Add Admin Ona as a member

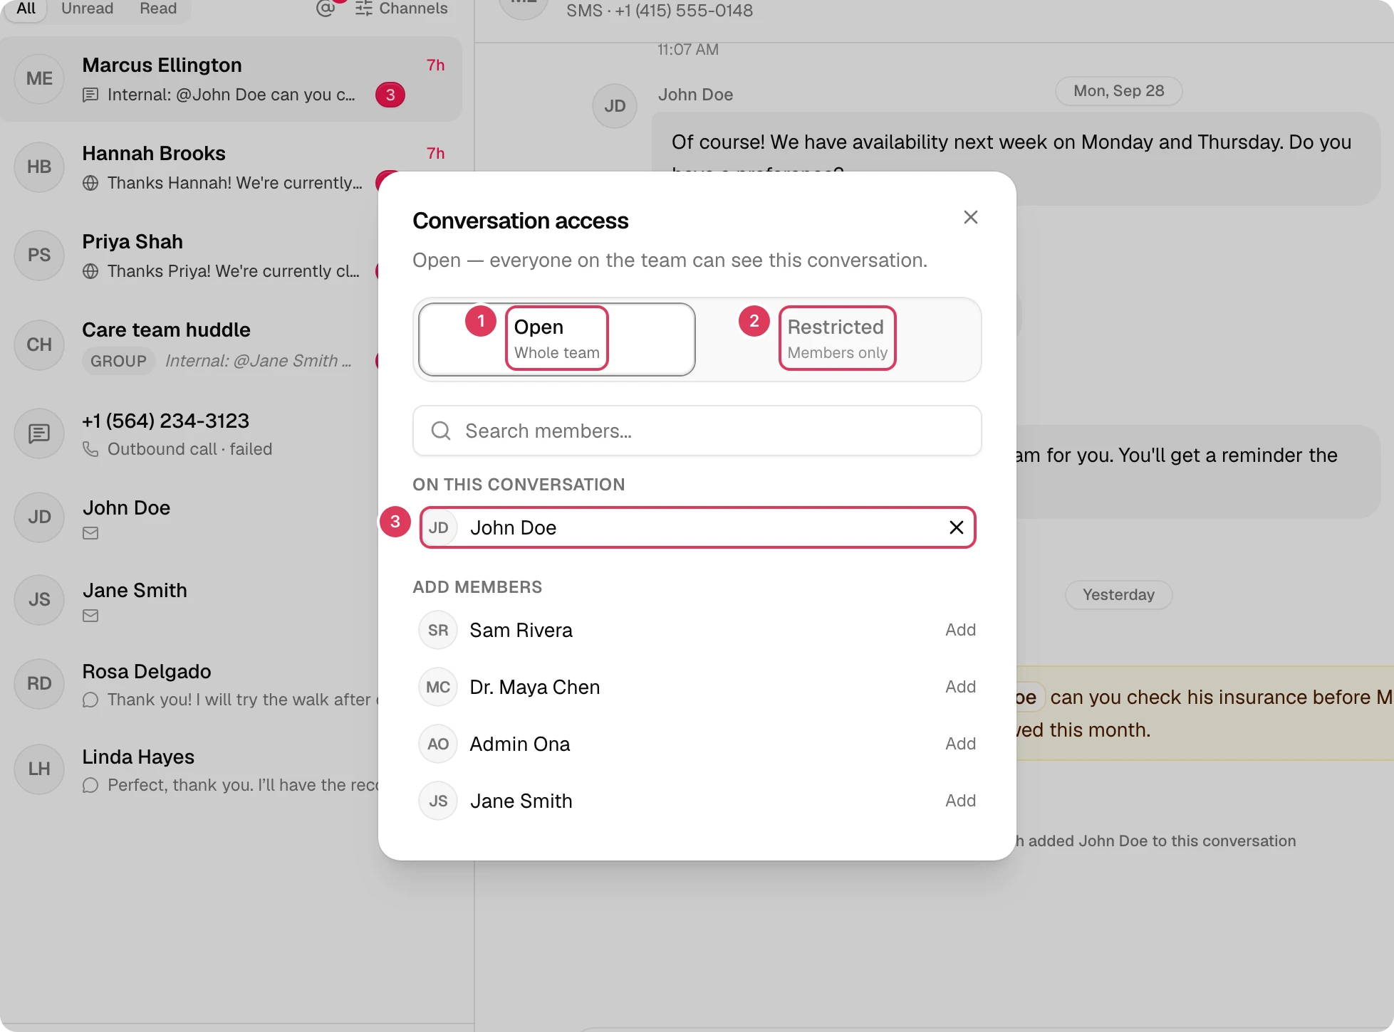pos(960,744)
